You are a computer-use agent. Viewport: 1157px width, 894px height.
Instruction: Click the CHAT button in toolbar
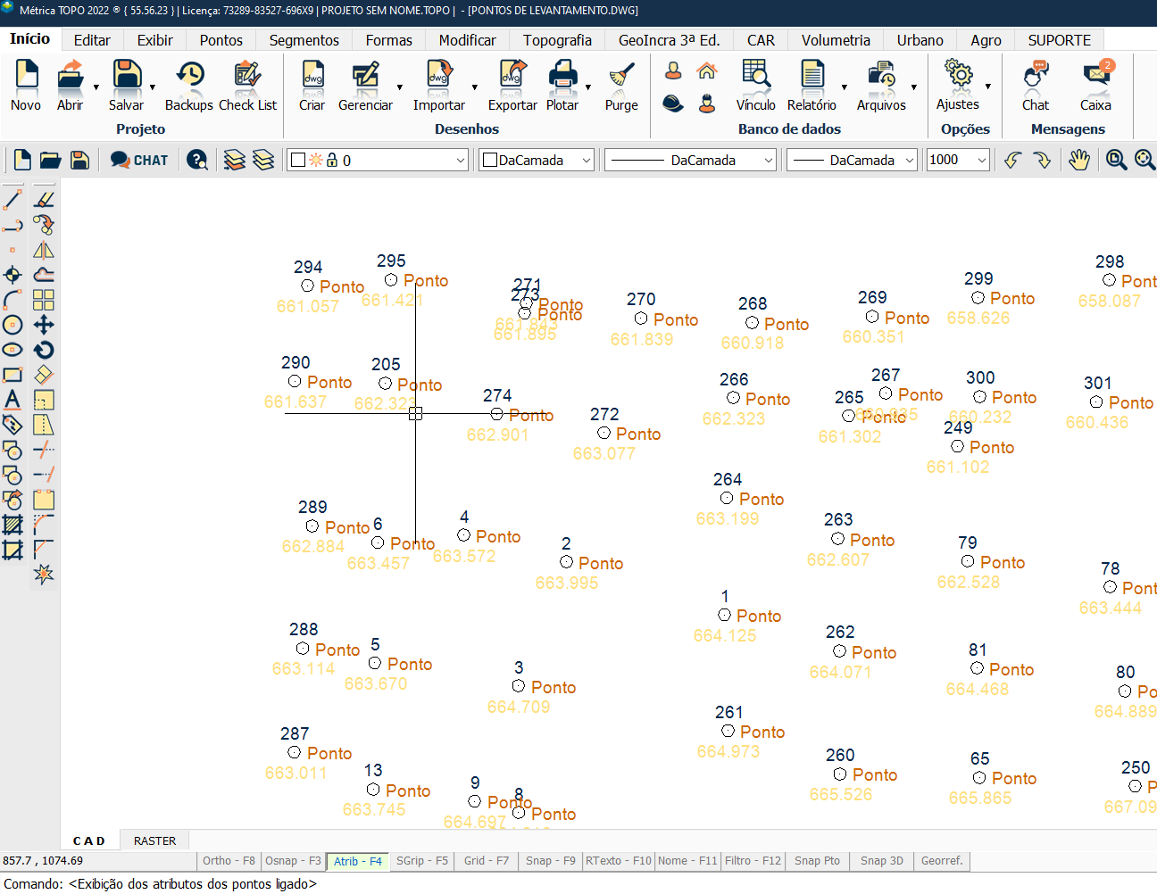(x=139, y=160)
